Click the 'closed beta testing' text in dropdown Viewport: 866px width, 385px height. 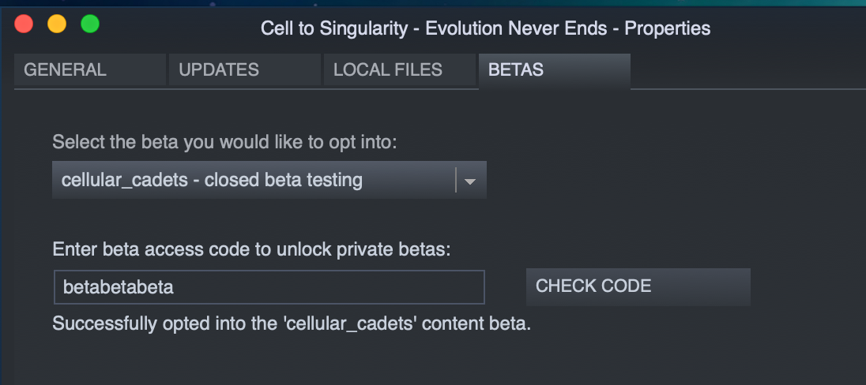(x=284, y=180)
